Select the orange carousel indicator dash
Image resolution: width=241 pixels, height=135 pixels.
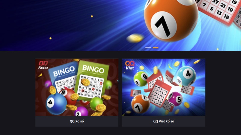tap(155, 48)
